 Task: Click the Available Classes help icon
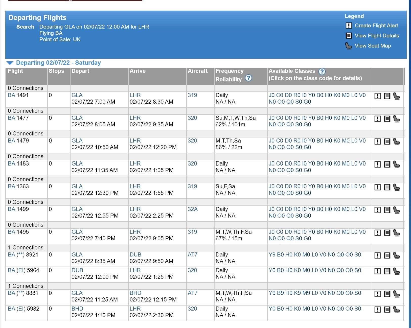click(x=322, y=72)
